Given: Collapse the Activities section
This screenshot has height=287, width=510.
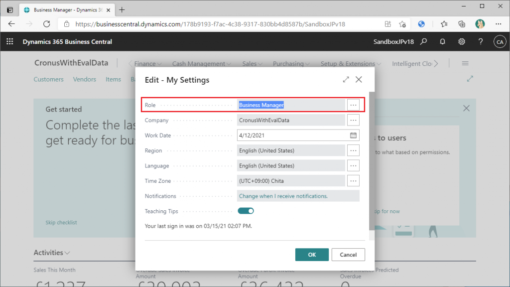Looking at the screenshot, I should coord(52,253).
